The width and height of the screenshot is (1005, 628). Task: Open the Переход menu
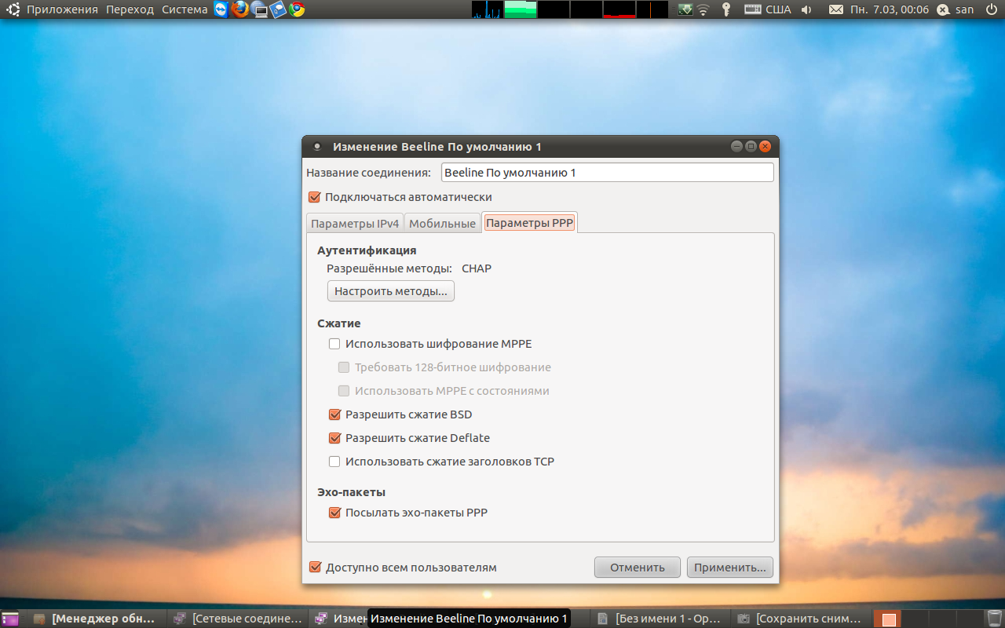(x=130, y=9)
